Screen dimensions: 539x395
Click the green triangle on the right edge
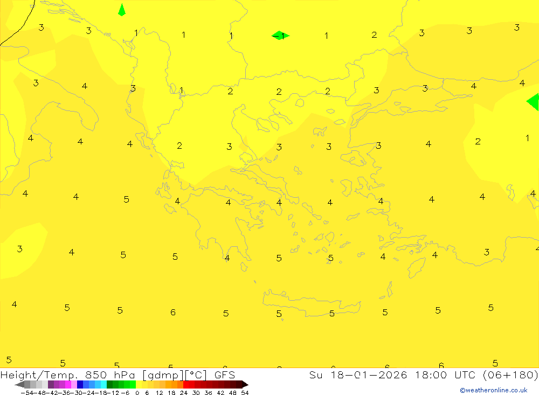tap(533, 102)
